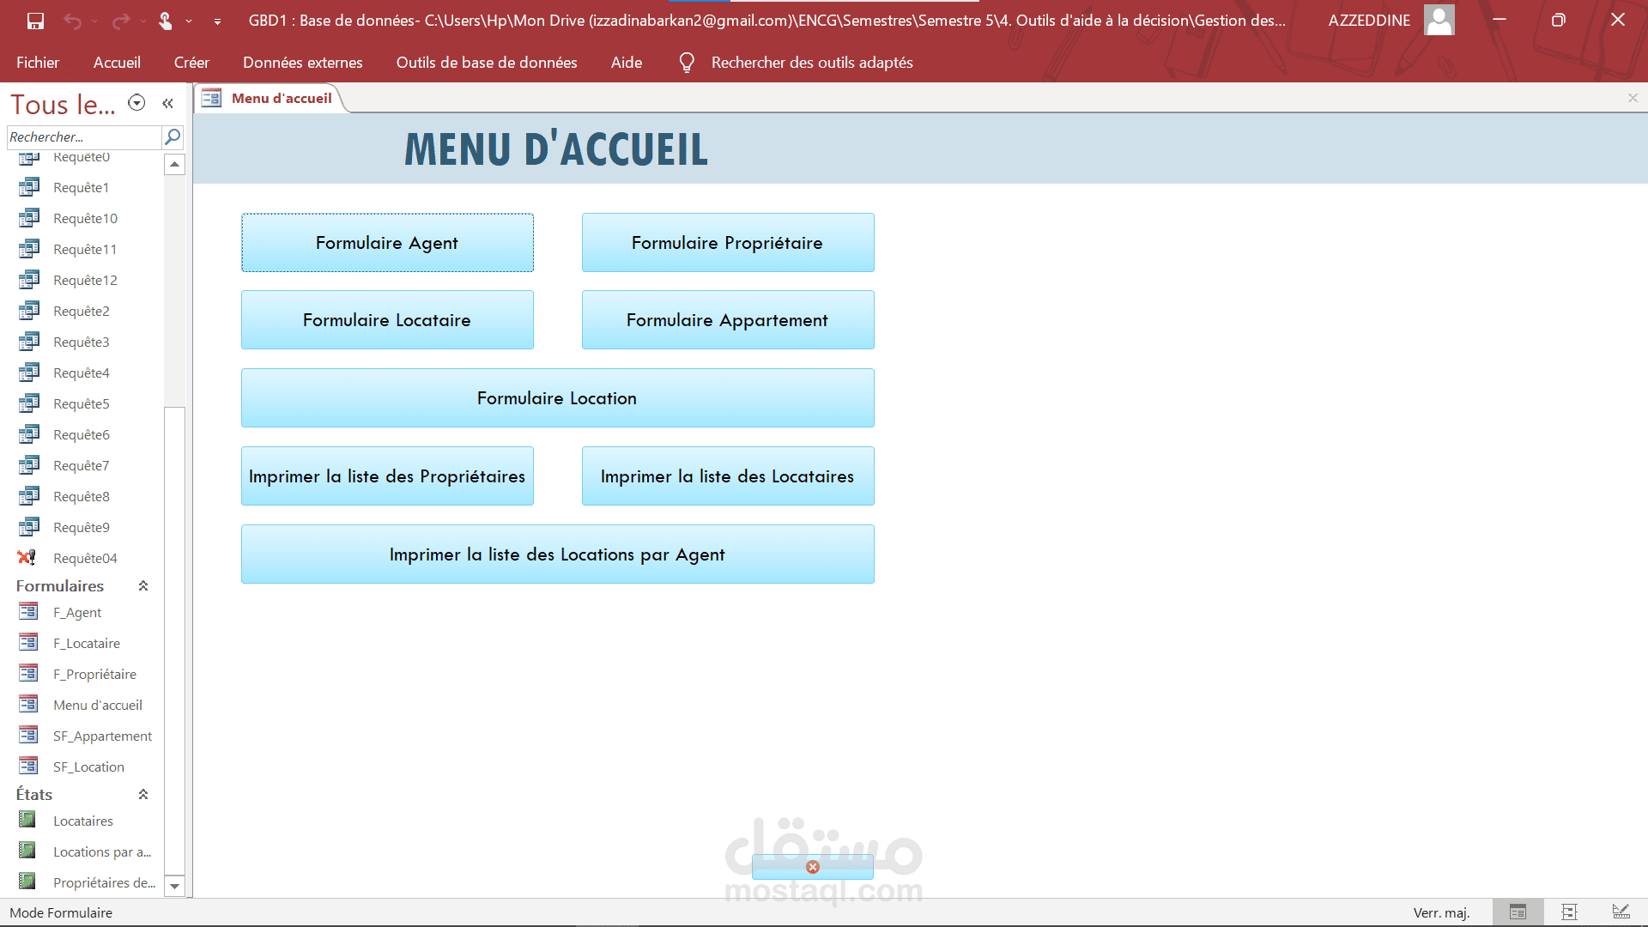
Task: Open the Accueil ribbon tab
Action: [x=117, y=63]
